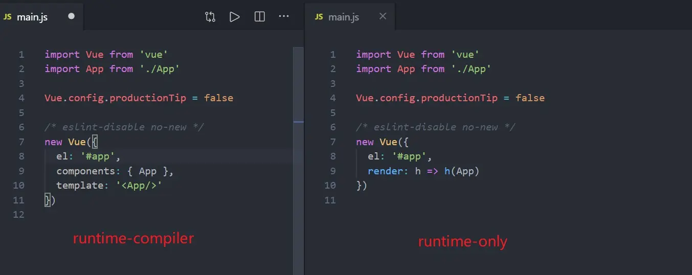Click line number 1 in right editor
This screenshot has width=692, height=275.
333,55
